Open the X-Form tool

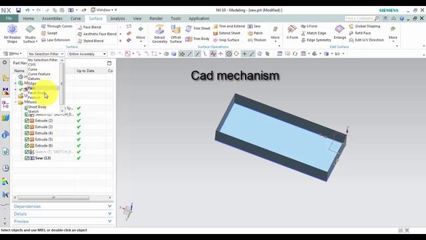pyautogui.click(x=292, y=32)
